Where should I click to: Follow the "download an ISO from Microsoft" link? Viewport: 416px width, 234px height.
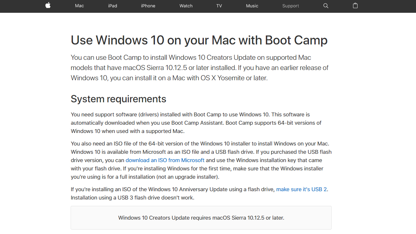pyautogui.click(x=165, y=160)
